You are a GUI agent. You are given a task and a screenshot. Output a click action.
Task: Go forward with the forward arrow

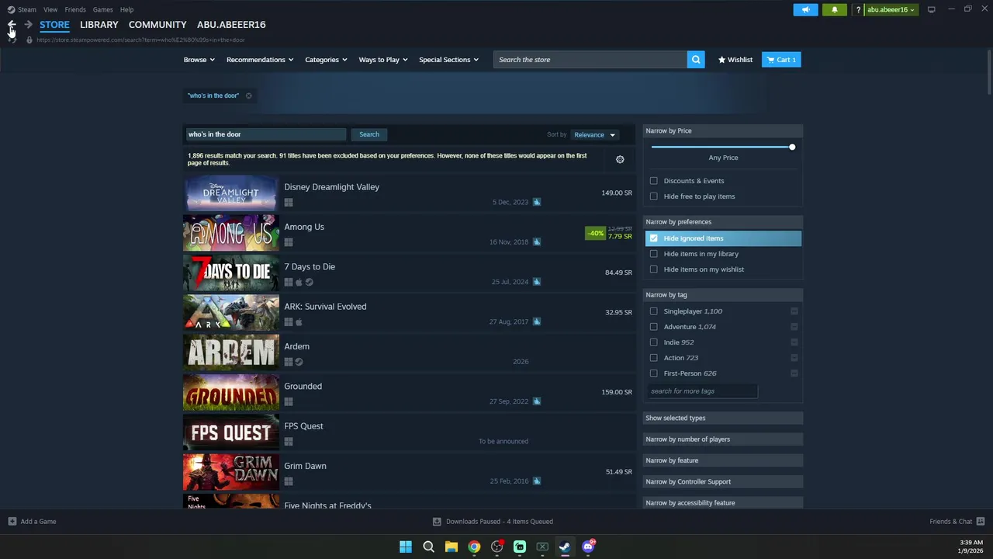(28, 25)
